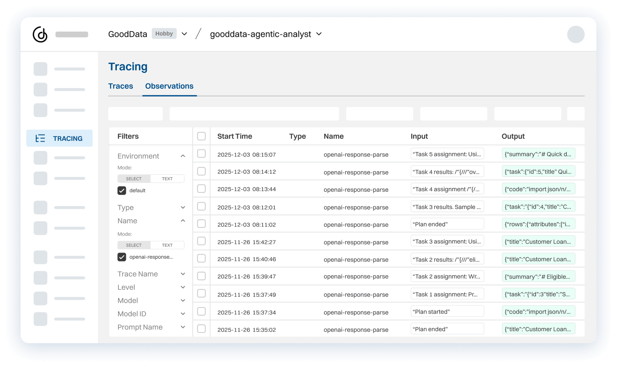The height and width of the screenshot is (367, 617).
Task: Expand the Prompt Name filter
Action: pos(183,327)
